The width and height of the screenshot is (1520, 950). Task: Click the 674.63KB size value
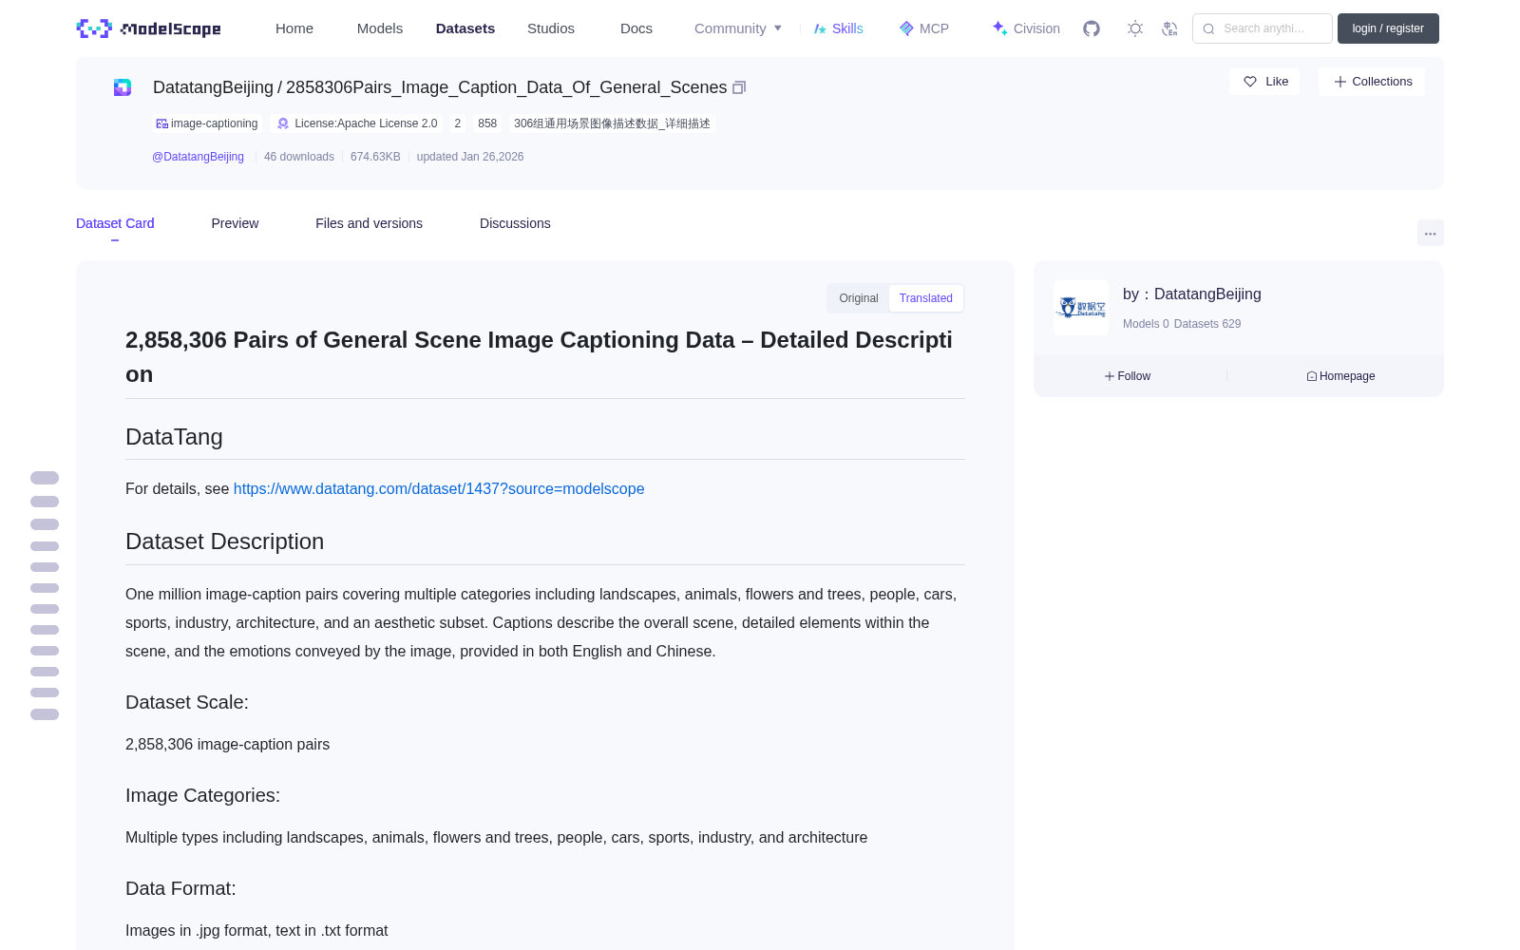coord(375,157)
